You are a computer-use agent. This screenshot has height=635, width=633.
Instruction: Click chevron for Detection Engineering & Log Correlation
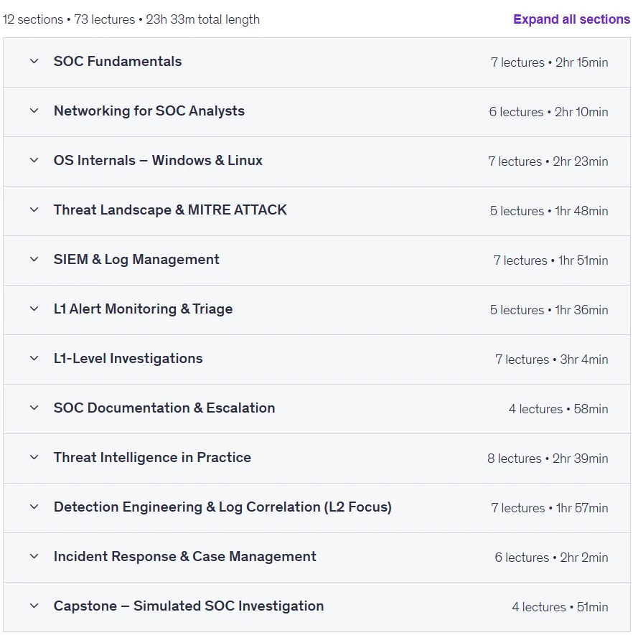pos(34,507)
